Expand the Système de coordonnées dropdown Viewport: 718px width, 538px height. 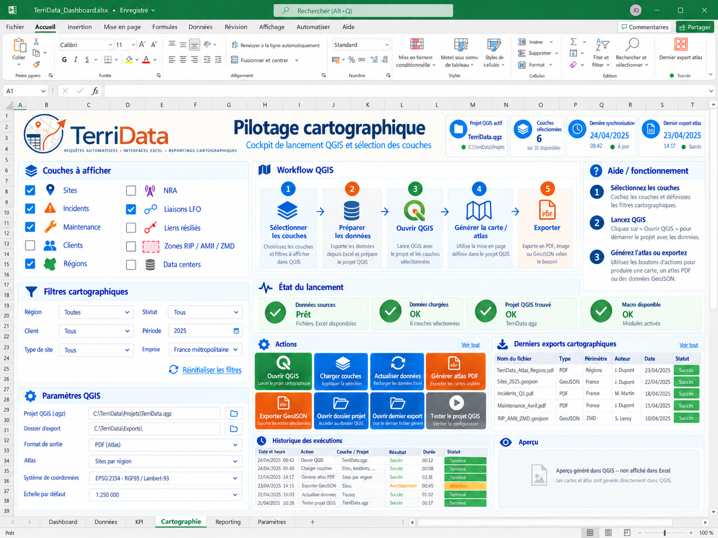coord(166,479)
